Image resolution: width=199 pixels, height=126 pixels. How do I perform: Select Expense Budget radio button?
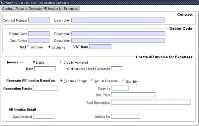point(61,81)
